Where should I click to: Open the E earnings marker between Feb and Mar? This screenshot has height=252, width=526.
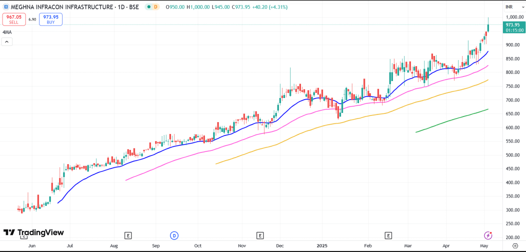(388, 236)
